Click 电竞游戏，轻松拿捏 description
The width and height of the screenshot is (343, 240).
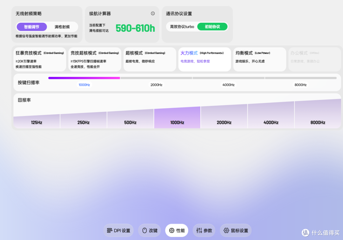click(x=195, y=61)
